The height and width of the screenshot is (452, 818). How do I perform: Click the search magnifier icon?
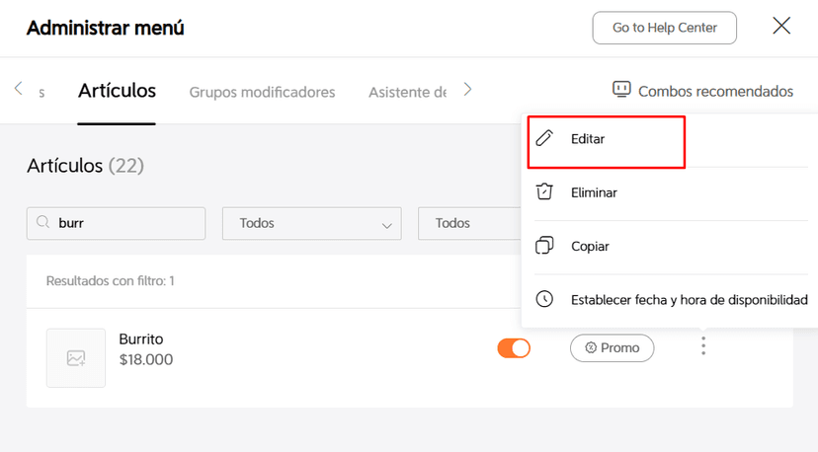point(42,223)
